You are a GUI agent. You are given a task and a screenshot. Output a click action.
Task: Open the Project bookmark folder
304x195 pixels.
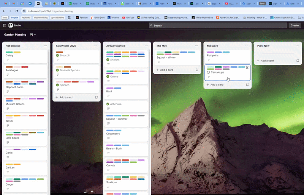tap(14, 17)
